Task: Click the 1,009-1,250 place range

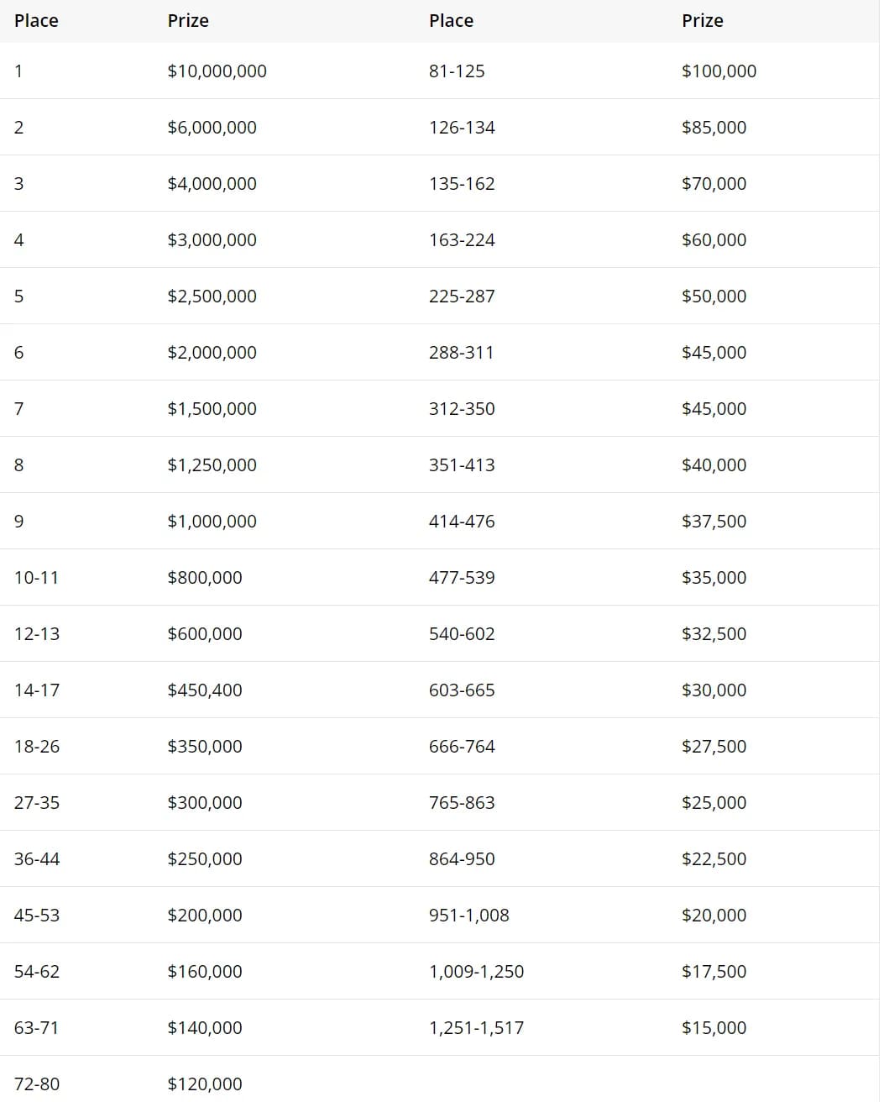Action: [476, 972]
